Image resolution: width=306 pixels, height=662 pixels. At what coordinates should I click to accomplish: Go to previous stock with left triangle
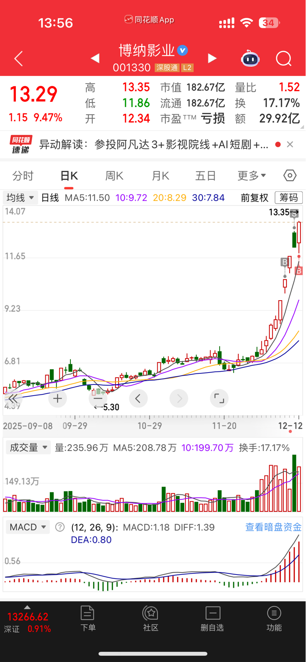coord(95,58)
